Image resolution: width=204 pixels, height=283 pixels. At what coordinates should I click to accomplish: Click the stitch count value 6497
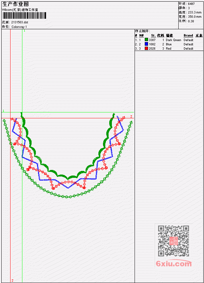click(x=191, y=4)
